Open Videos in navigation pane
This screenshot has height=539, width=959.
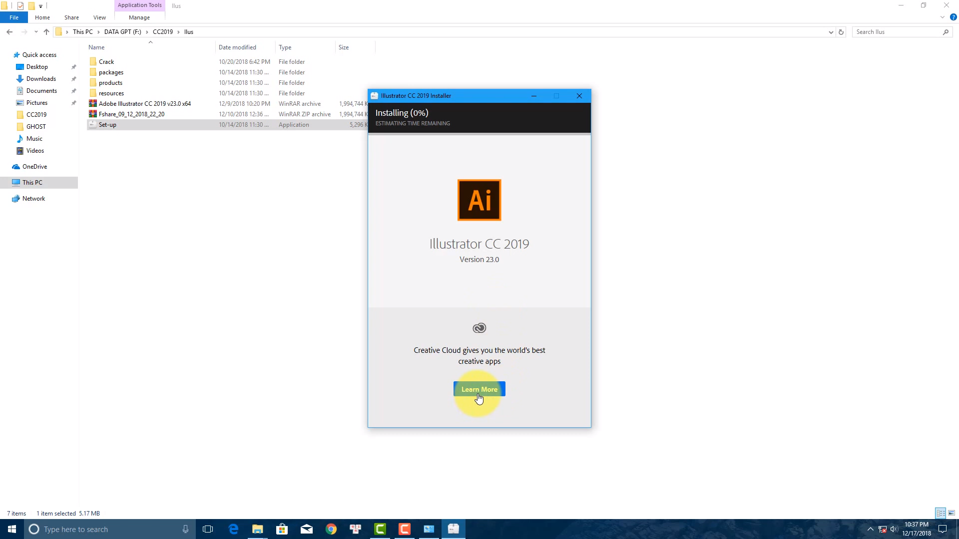click(x=35, y=151)
